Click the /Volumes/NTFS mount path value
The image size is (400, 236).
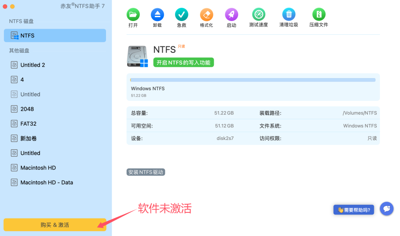(359, 113)
